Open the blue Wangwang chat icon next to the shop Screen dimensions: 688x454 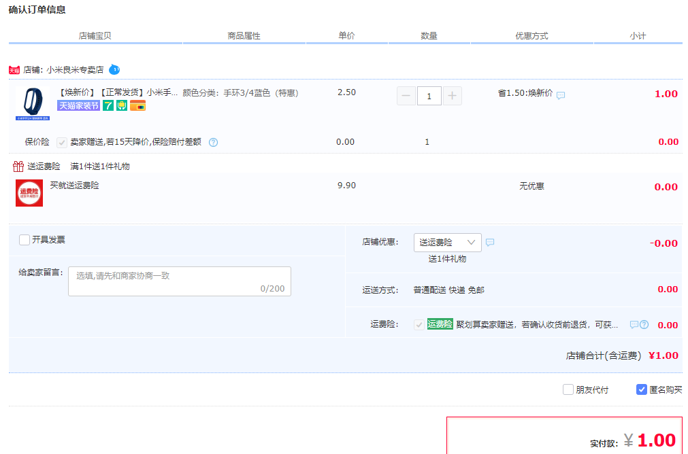(114, 69)
